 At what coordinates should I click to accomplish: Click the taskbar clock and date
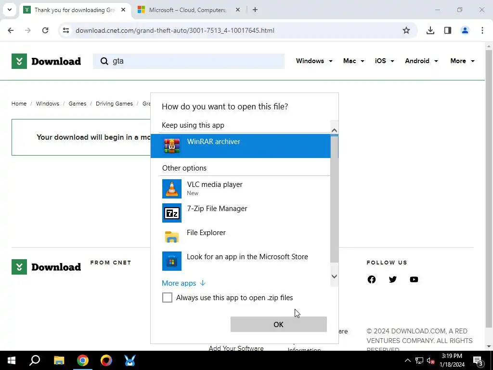(452, 360)
